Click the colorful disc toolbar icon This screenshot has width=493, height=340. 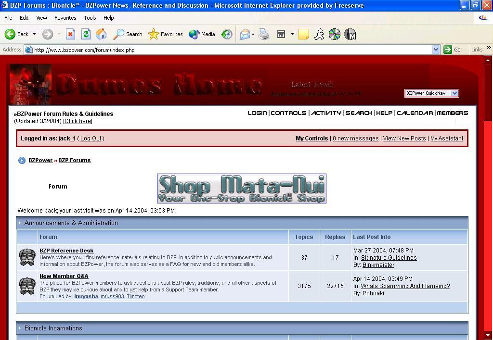[335, 34]
